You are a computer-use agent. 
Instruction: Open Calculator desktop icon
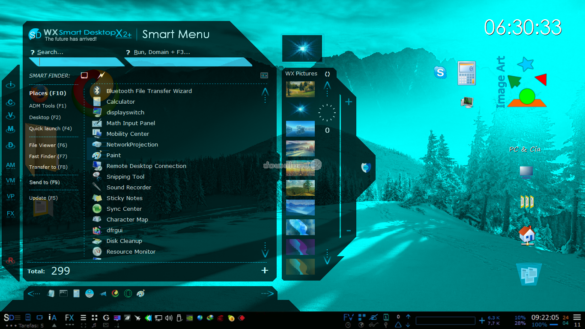pyautogui.click(x=466, y=73)
